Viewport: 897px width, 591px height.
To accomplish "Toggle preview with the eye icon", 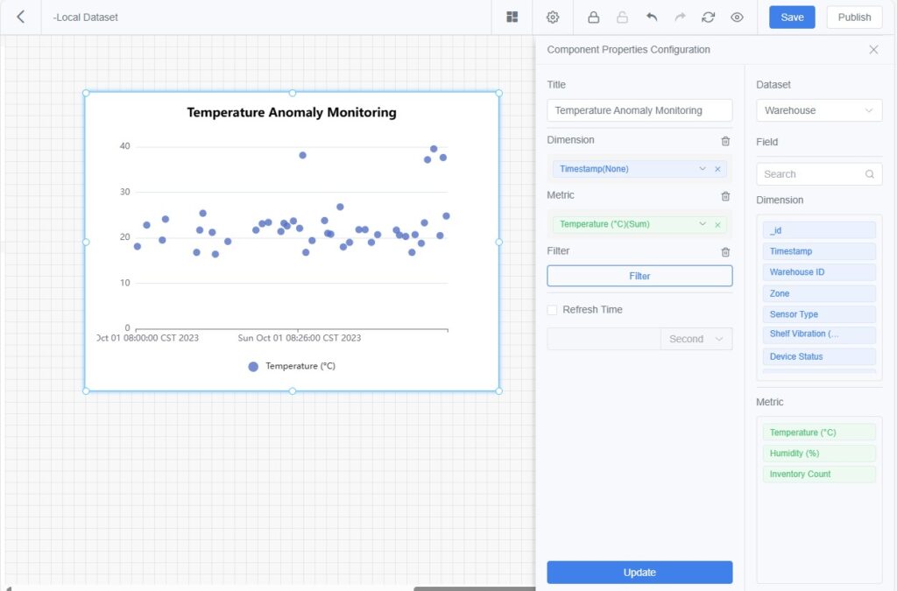I will [737, 17].
